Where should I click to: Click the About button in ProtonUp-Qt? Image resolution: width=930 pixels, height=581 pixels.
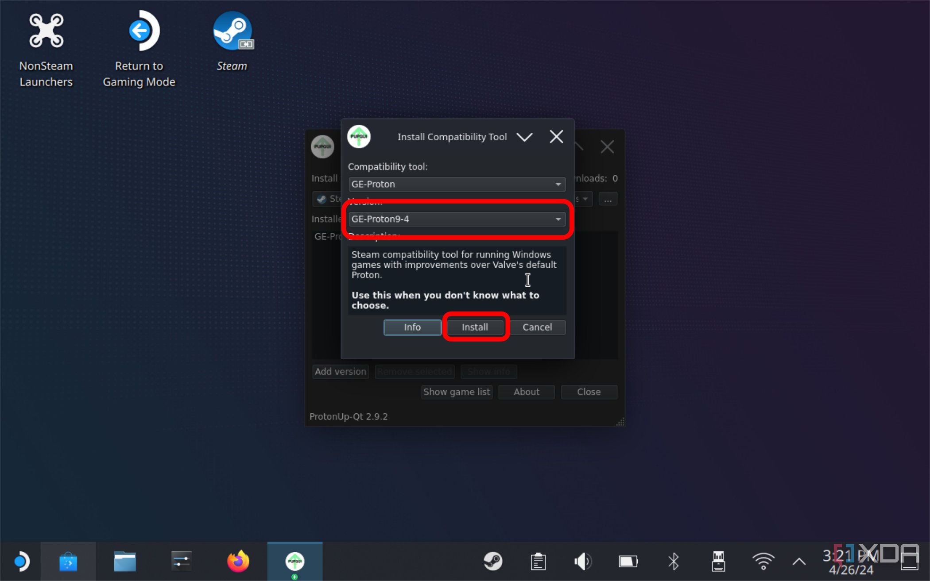pos(526,392)
